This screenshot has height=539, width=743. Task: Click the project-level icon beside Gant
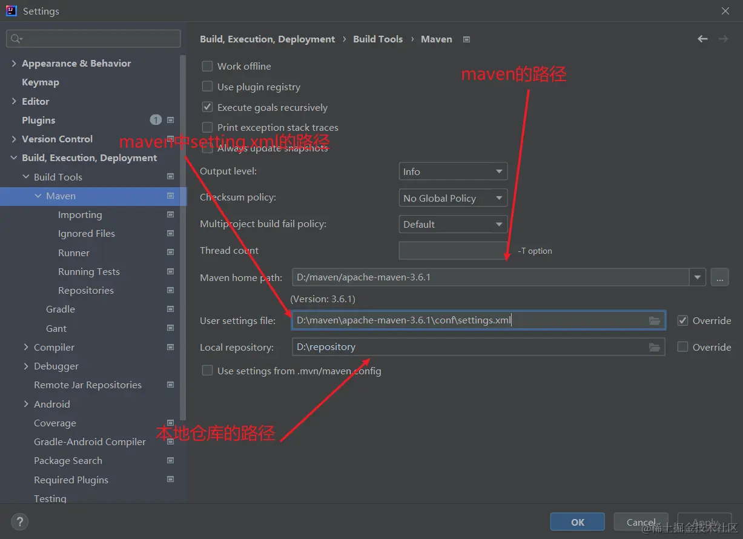pos(170,328)
